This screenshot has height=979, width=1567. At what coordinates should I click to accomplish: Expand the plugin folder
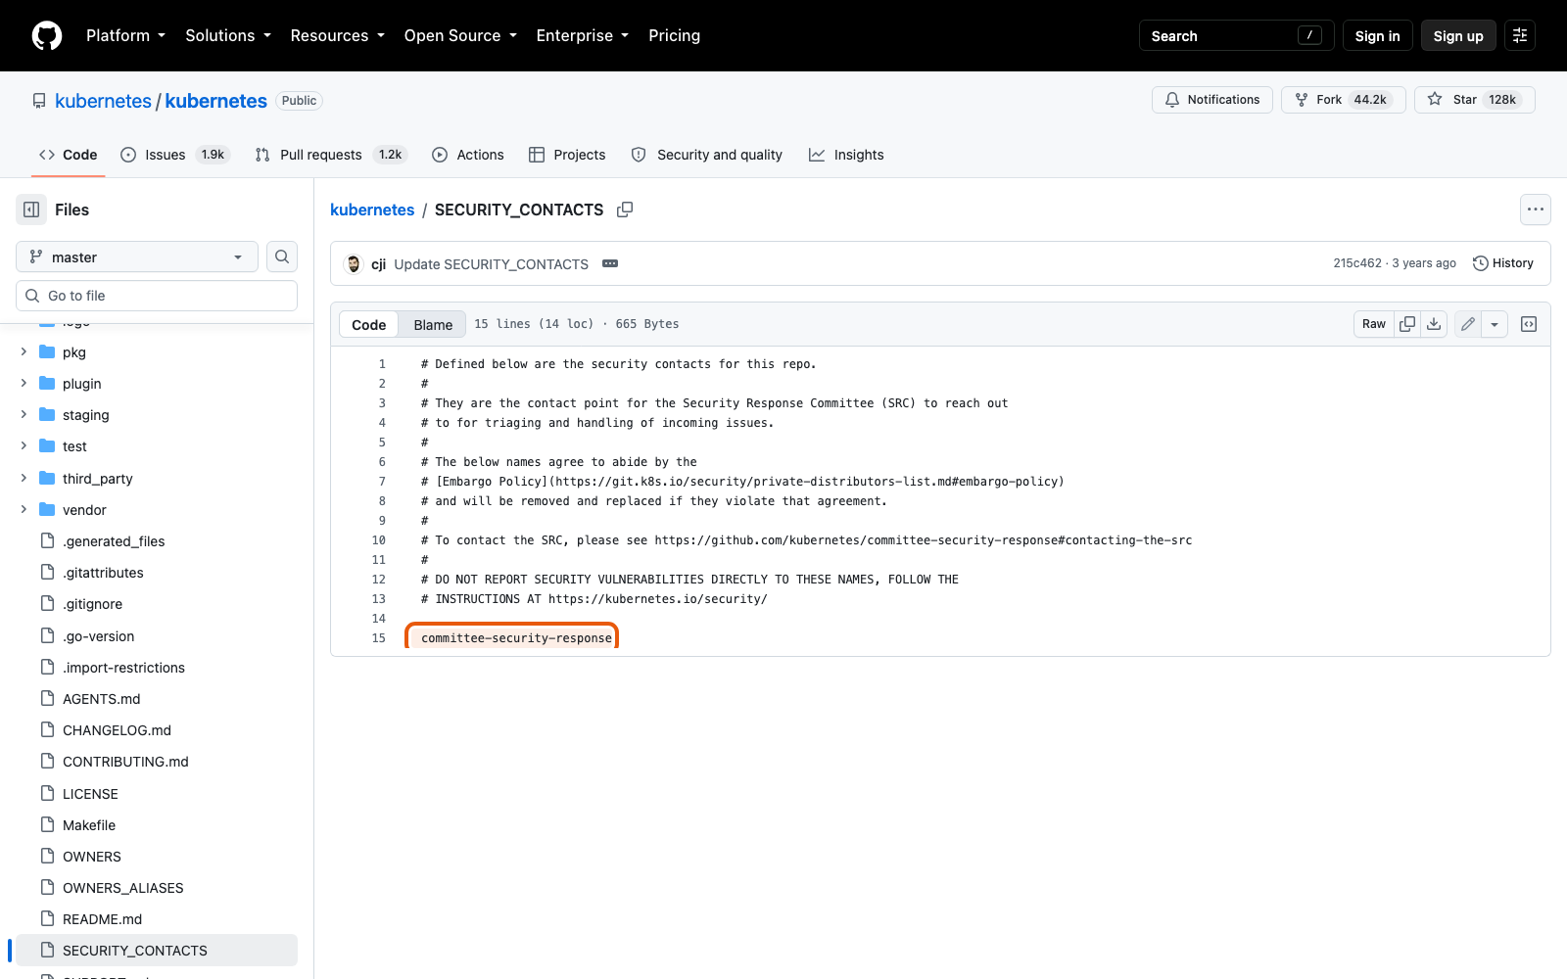point(24,383)
